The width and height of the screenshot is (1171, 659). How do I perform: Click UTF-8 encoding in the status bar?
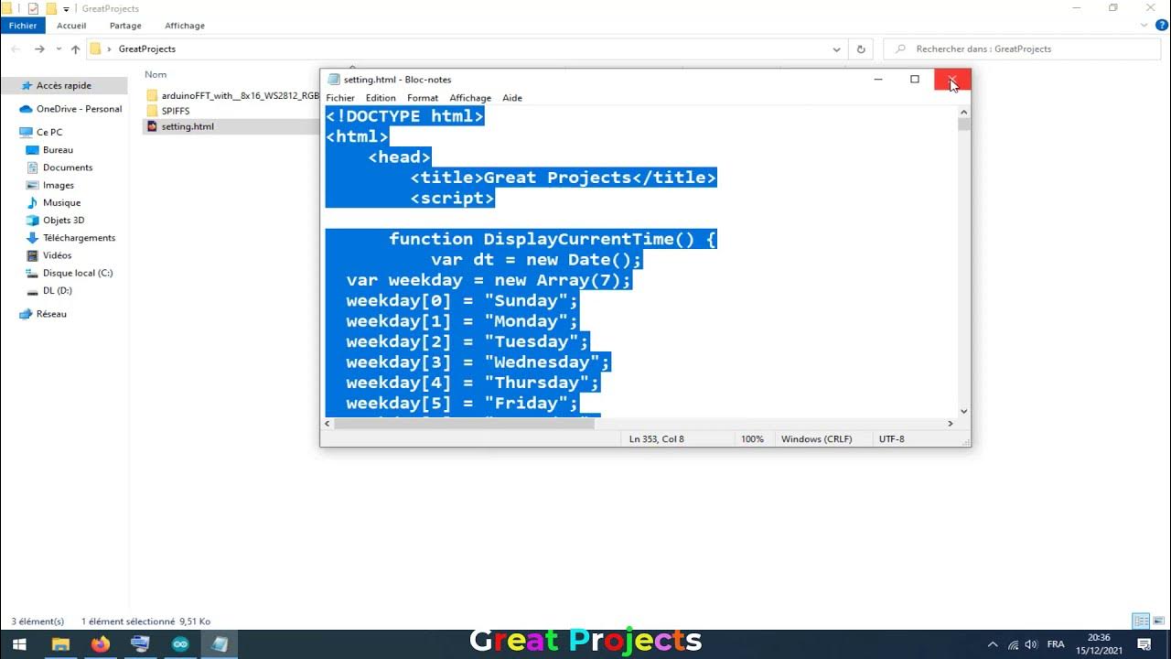pyautogui.click(x=891, y=439)
